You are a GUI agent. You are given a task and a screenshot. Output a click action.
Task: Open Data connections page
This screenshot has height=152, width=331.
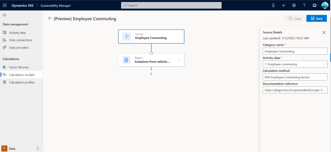point(21,40)
